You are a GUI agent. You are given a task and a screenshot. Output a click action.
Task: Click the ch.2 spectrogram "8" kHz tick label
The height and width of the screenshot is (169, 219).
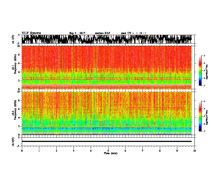pos(19,101)
